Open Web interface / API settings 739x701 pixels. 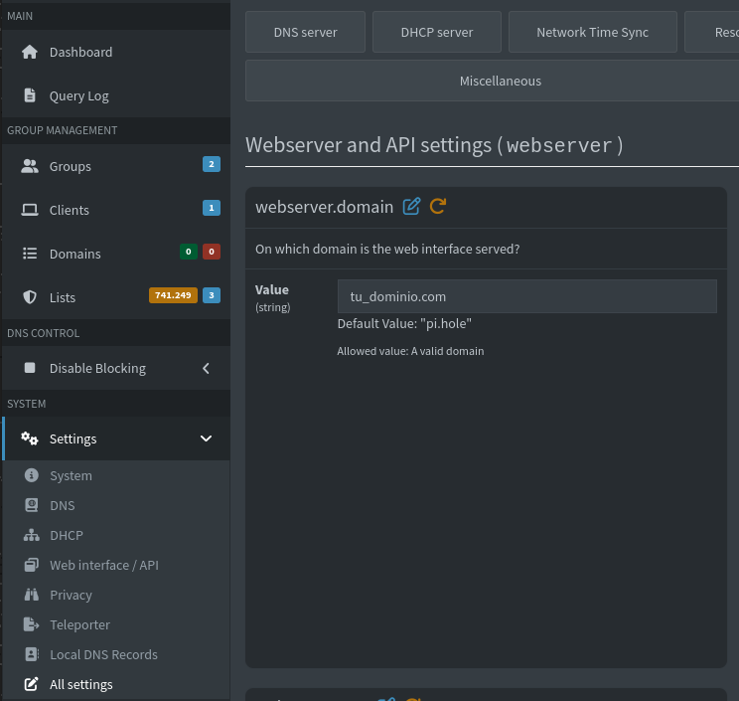(x=103, y=565)
